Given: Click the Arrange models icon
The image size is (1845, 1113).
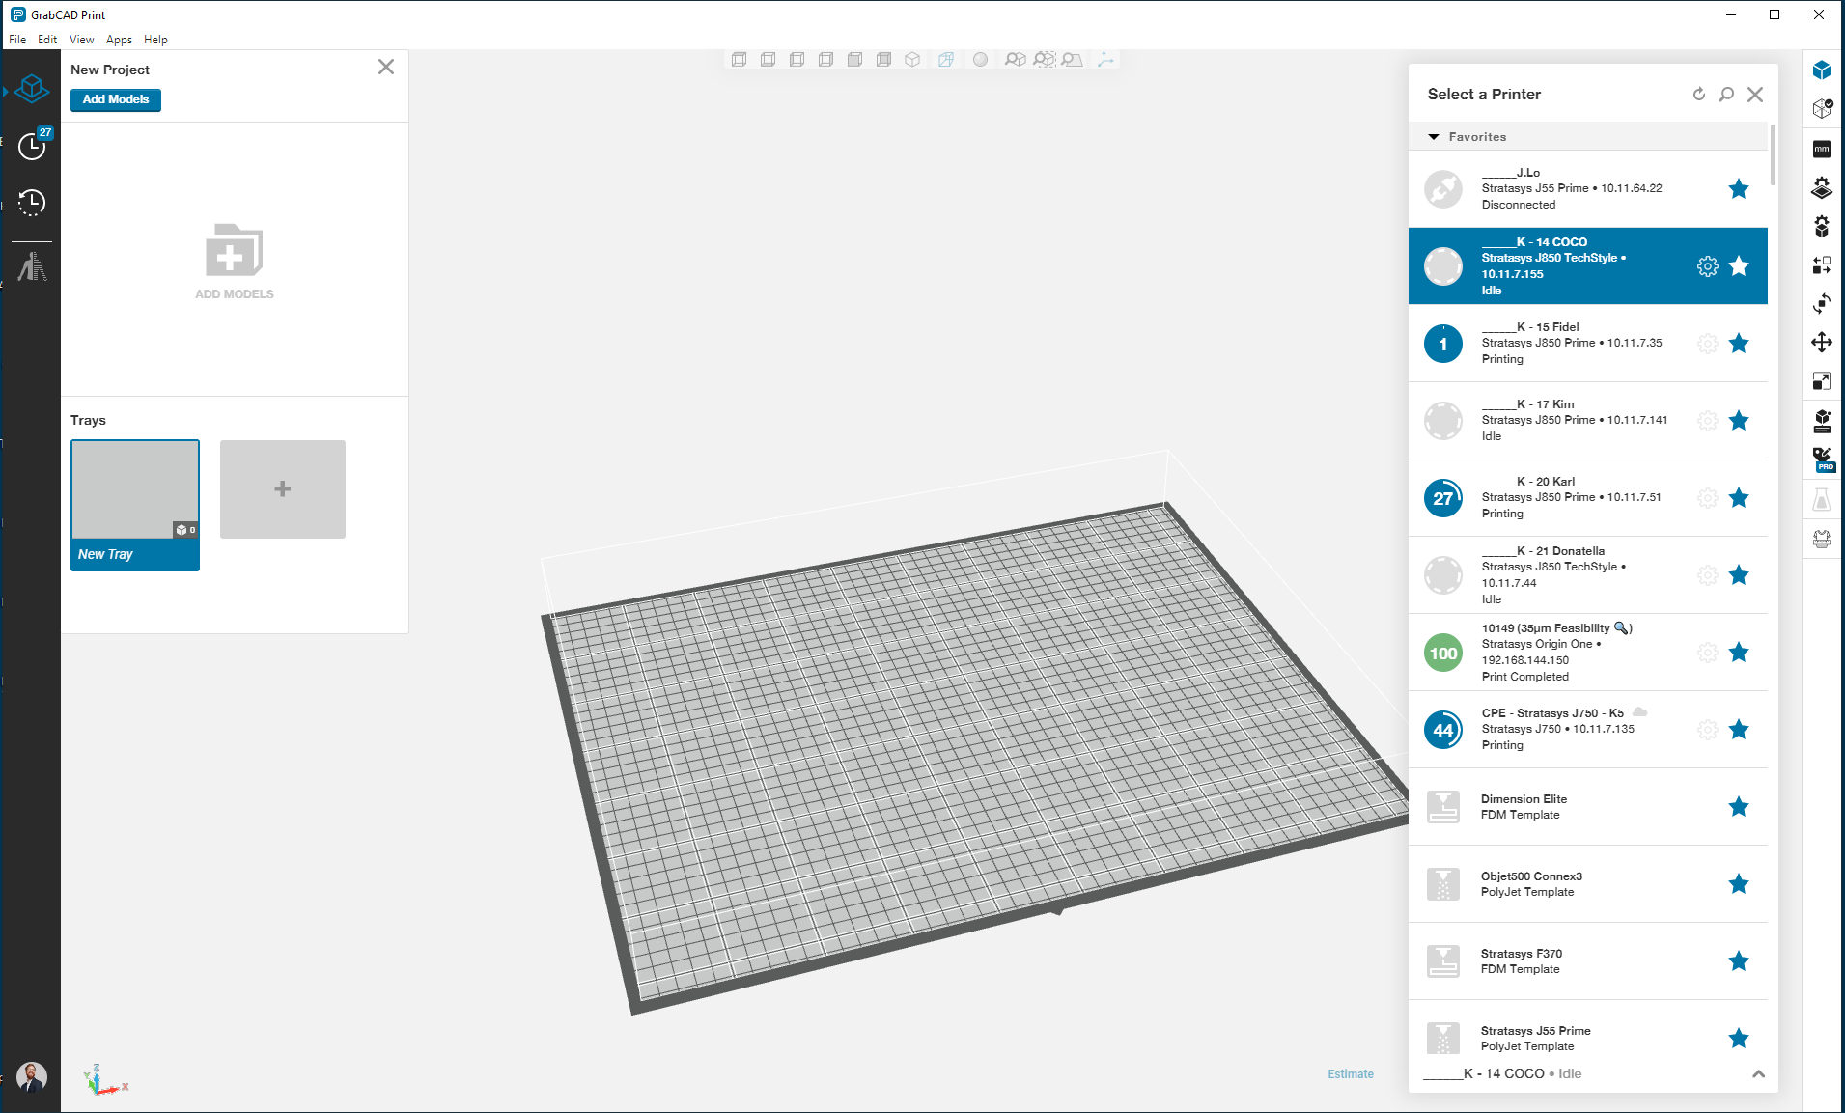Looking at the screenshot, I should (x=1821, y=265).
